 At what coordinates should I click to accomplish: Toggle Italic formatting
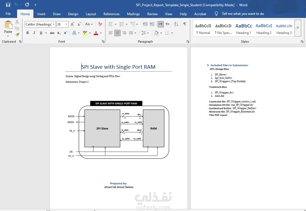click(34, 33)
